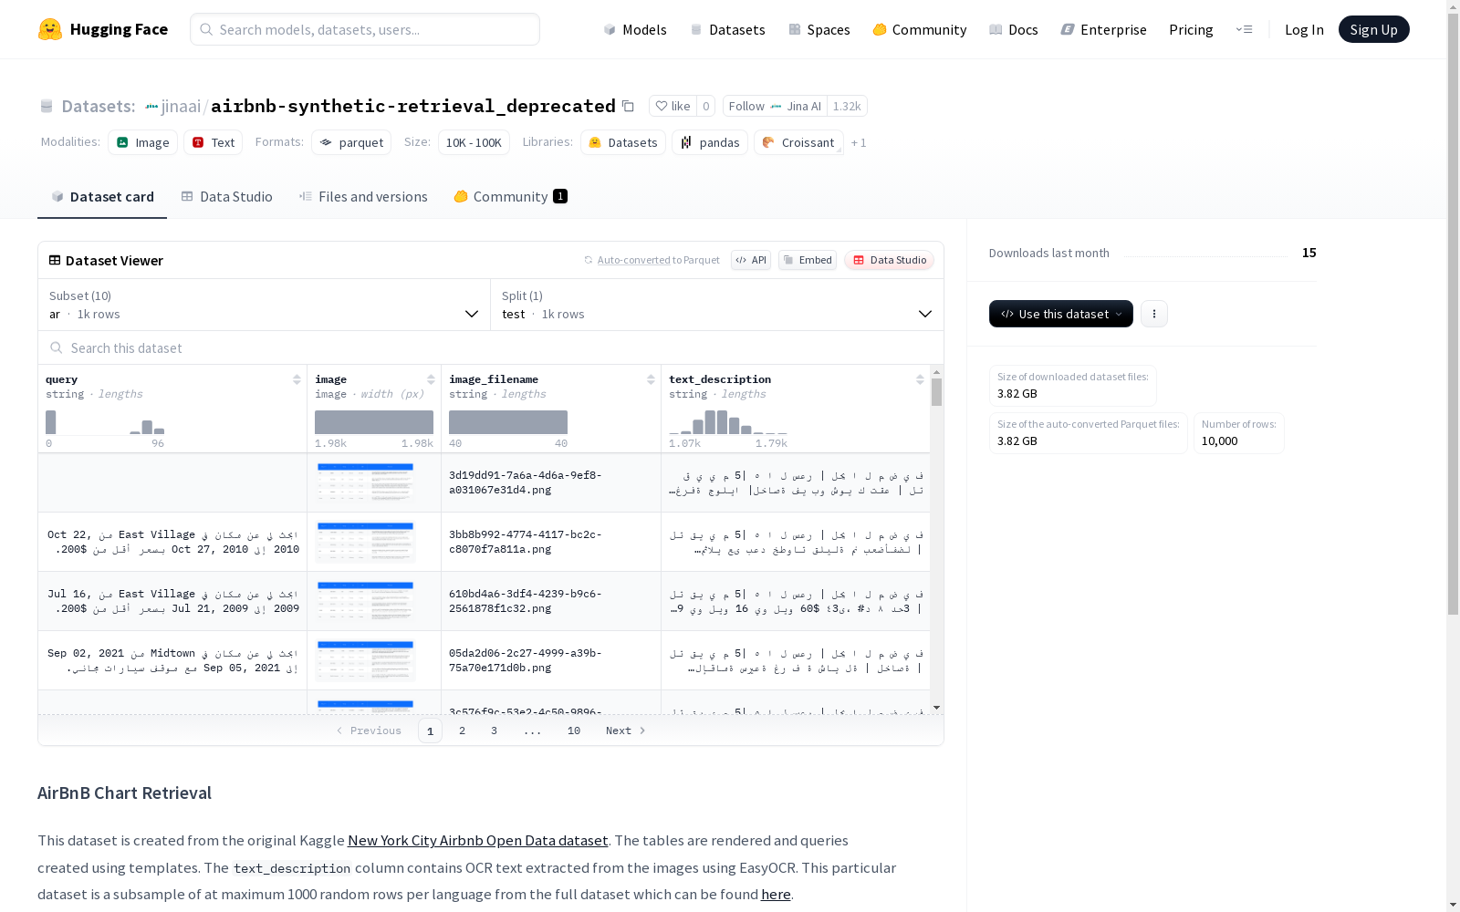Open Enterprise in top navigation
This screenshot has width=1460, height=912.
tap(1103, 29)
